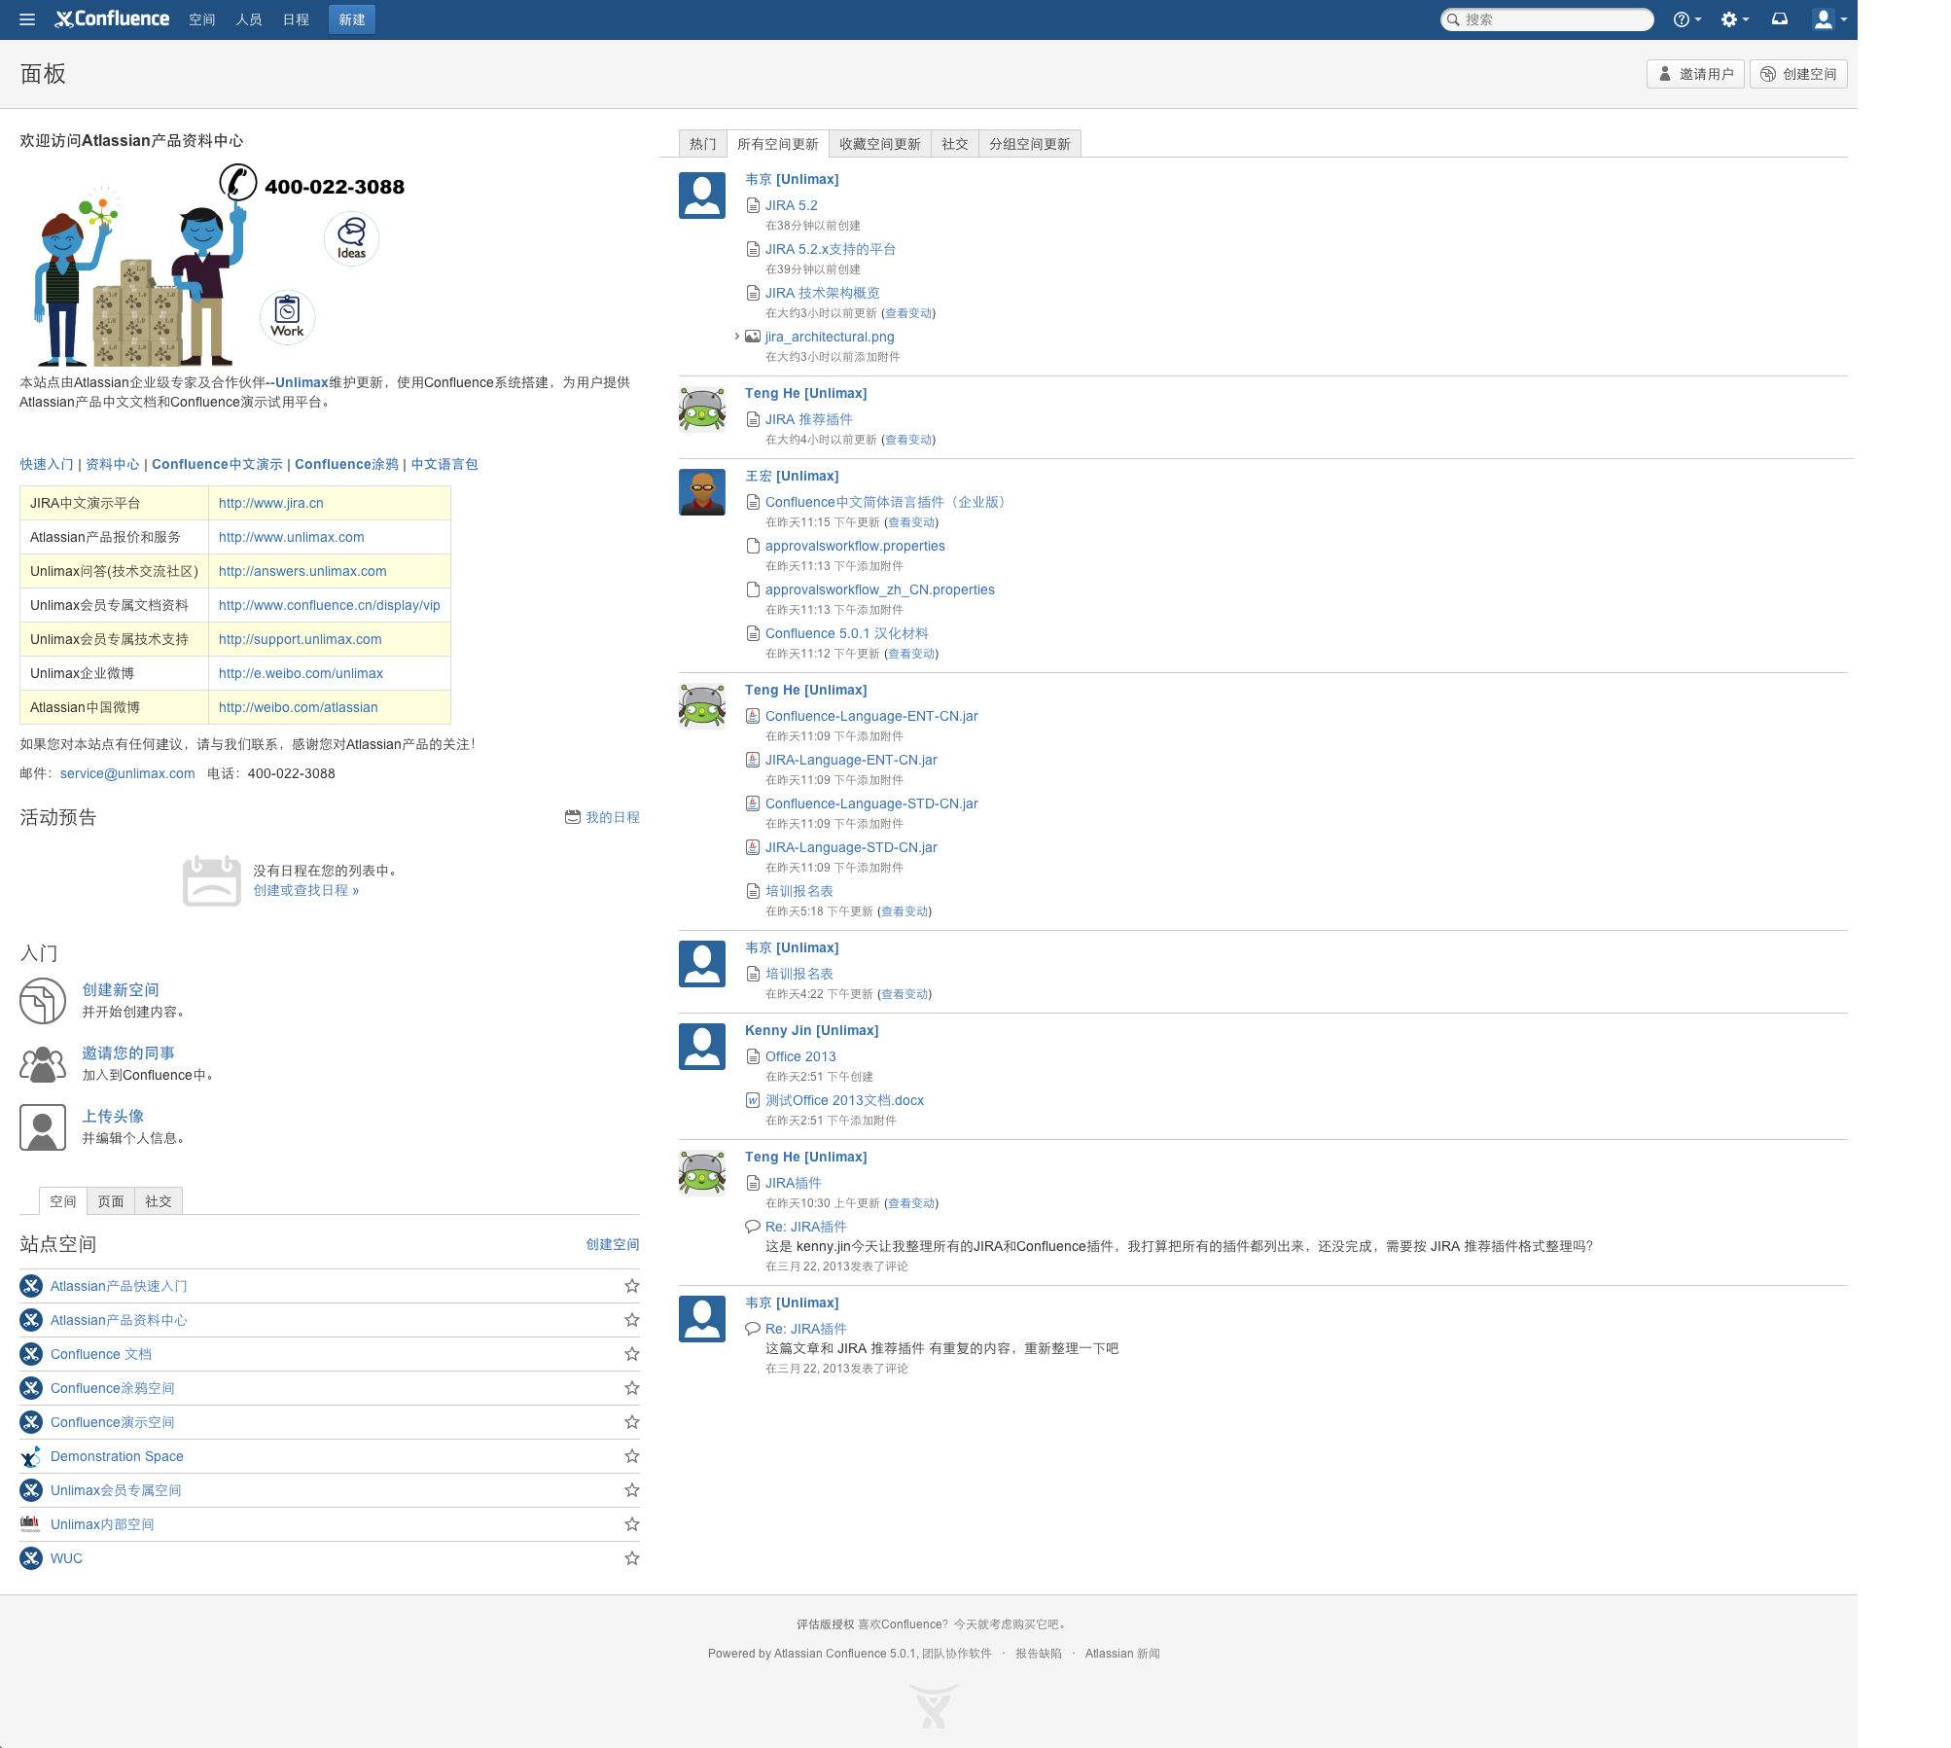Click the 邀请用户 button

pos(1695,74)
